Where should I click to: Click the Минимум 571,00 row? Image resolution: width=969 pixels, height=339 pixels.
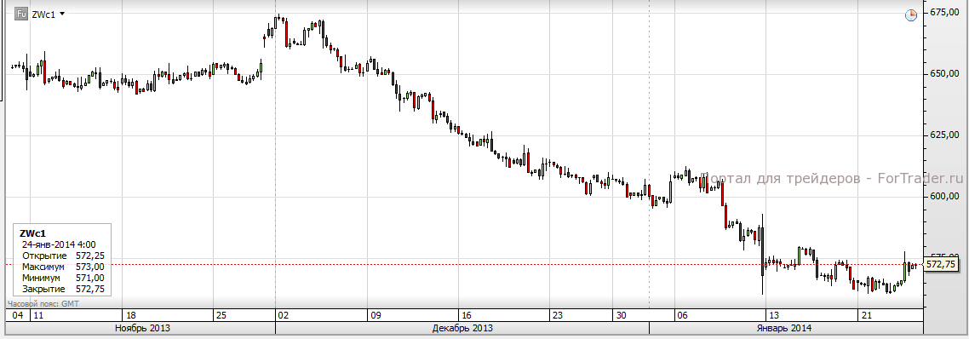pyautogui.click(x=63, y=278)
